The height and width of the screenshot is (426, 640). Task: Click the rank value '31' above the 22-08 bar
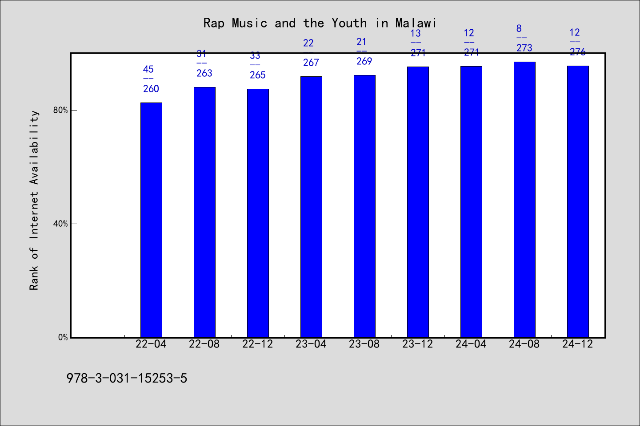pyautogui.click(x=202, y=54)
